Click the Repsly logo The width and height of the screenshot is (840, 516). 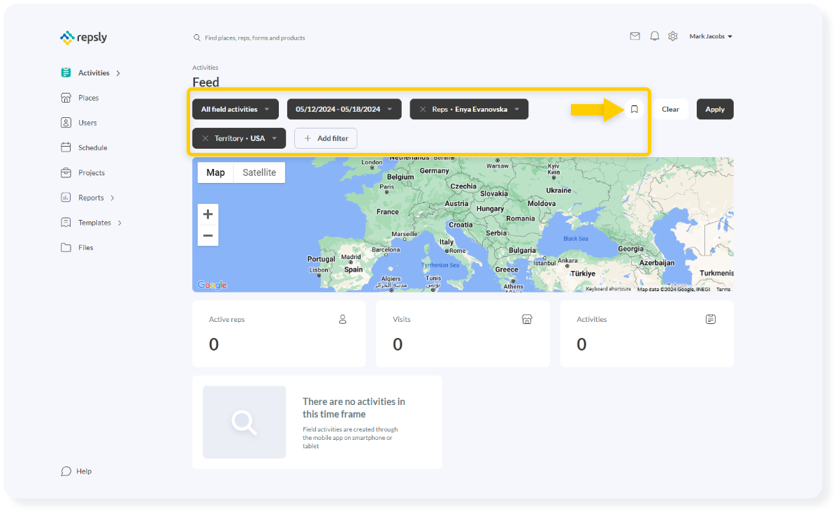83,38
